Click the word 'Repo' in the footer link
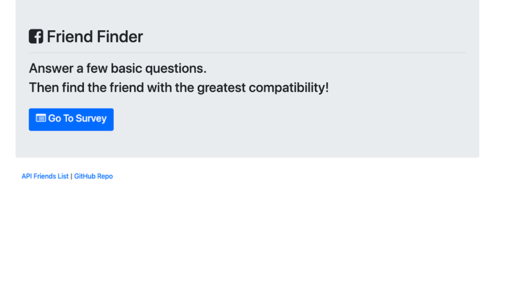Viewport: 514px width, 304px height. 105,176
